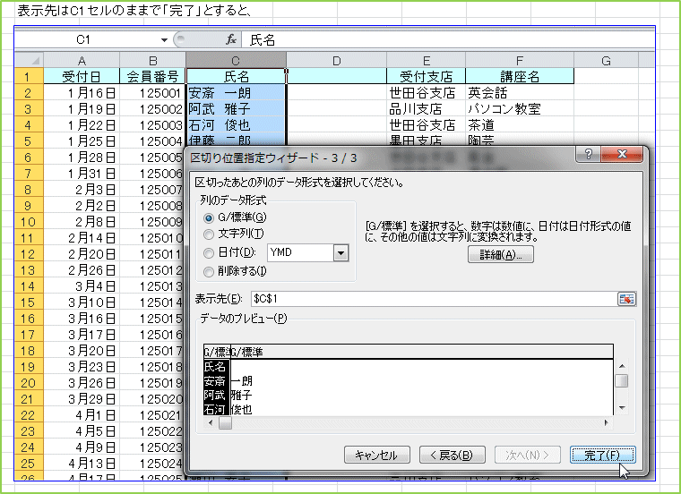Click the cell 阿武 雅子

236,109
